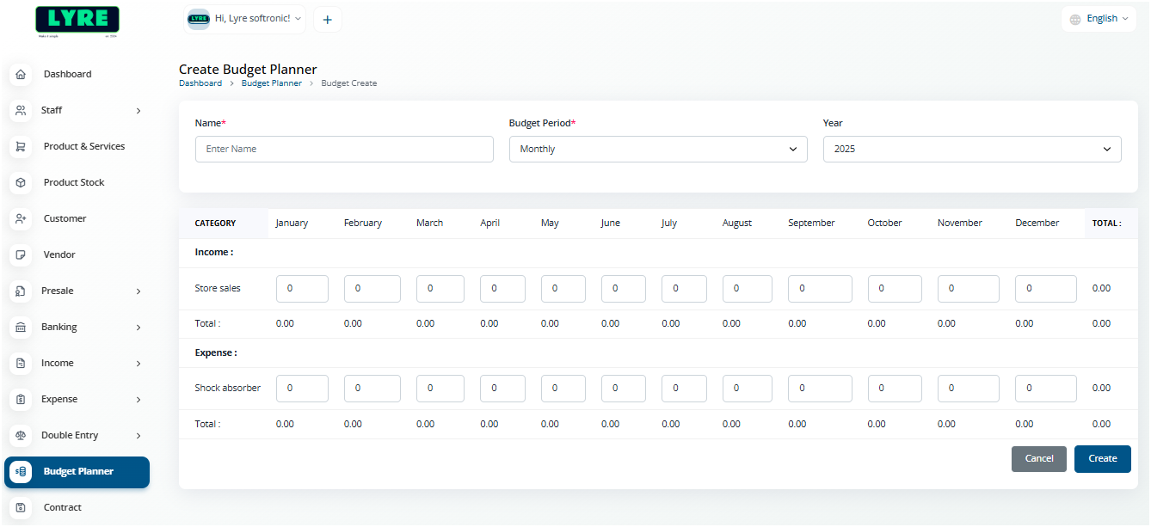The width and height of the screenshot is (1151, 527).
Task: Open the Contract section
Action: click(63, 507)
